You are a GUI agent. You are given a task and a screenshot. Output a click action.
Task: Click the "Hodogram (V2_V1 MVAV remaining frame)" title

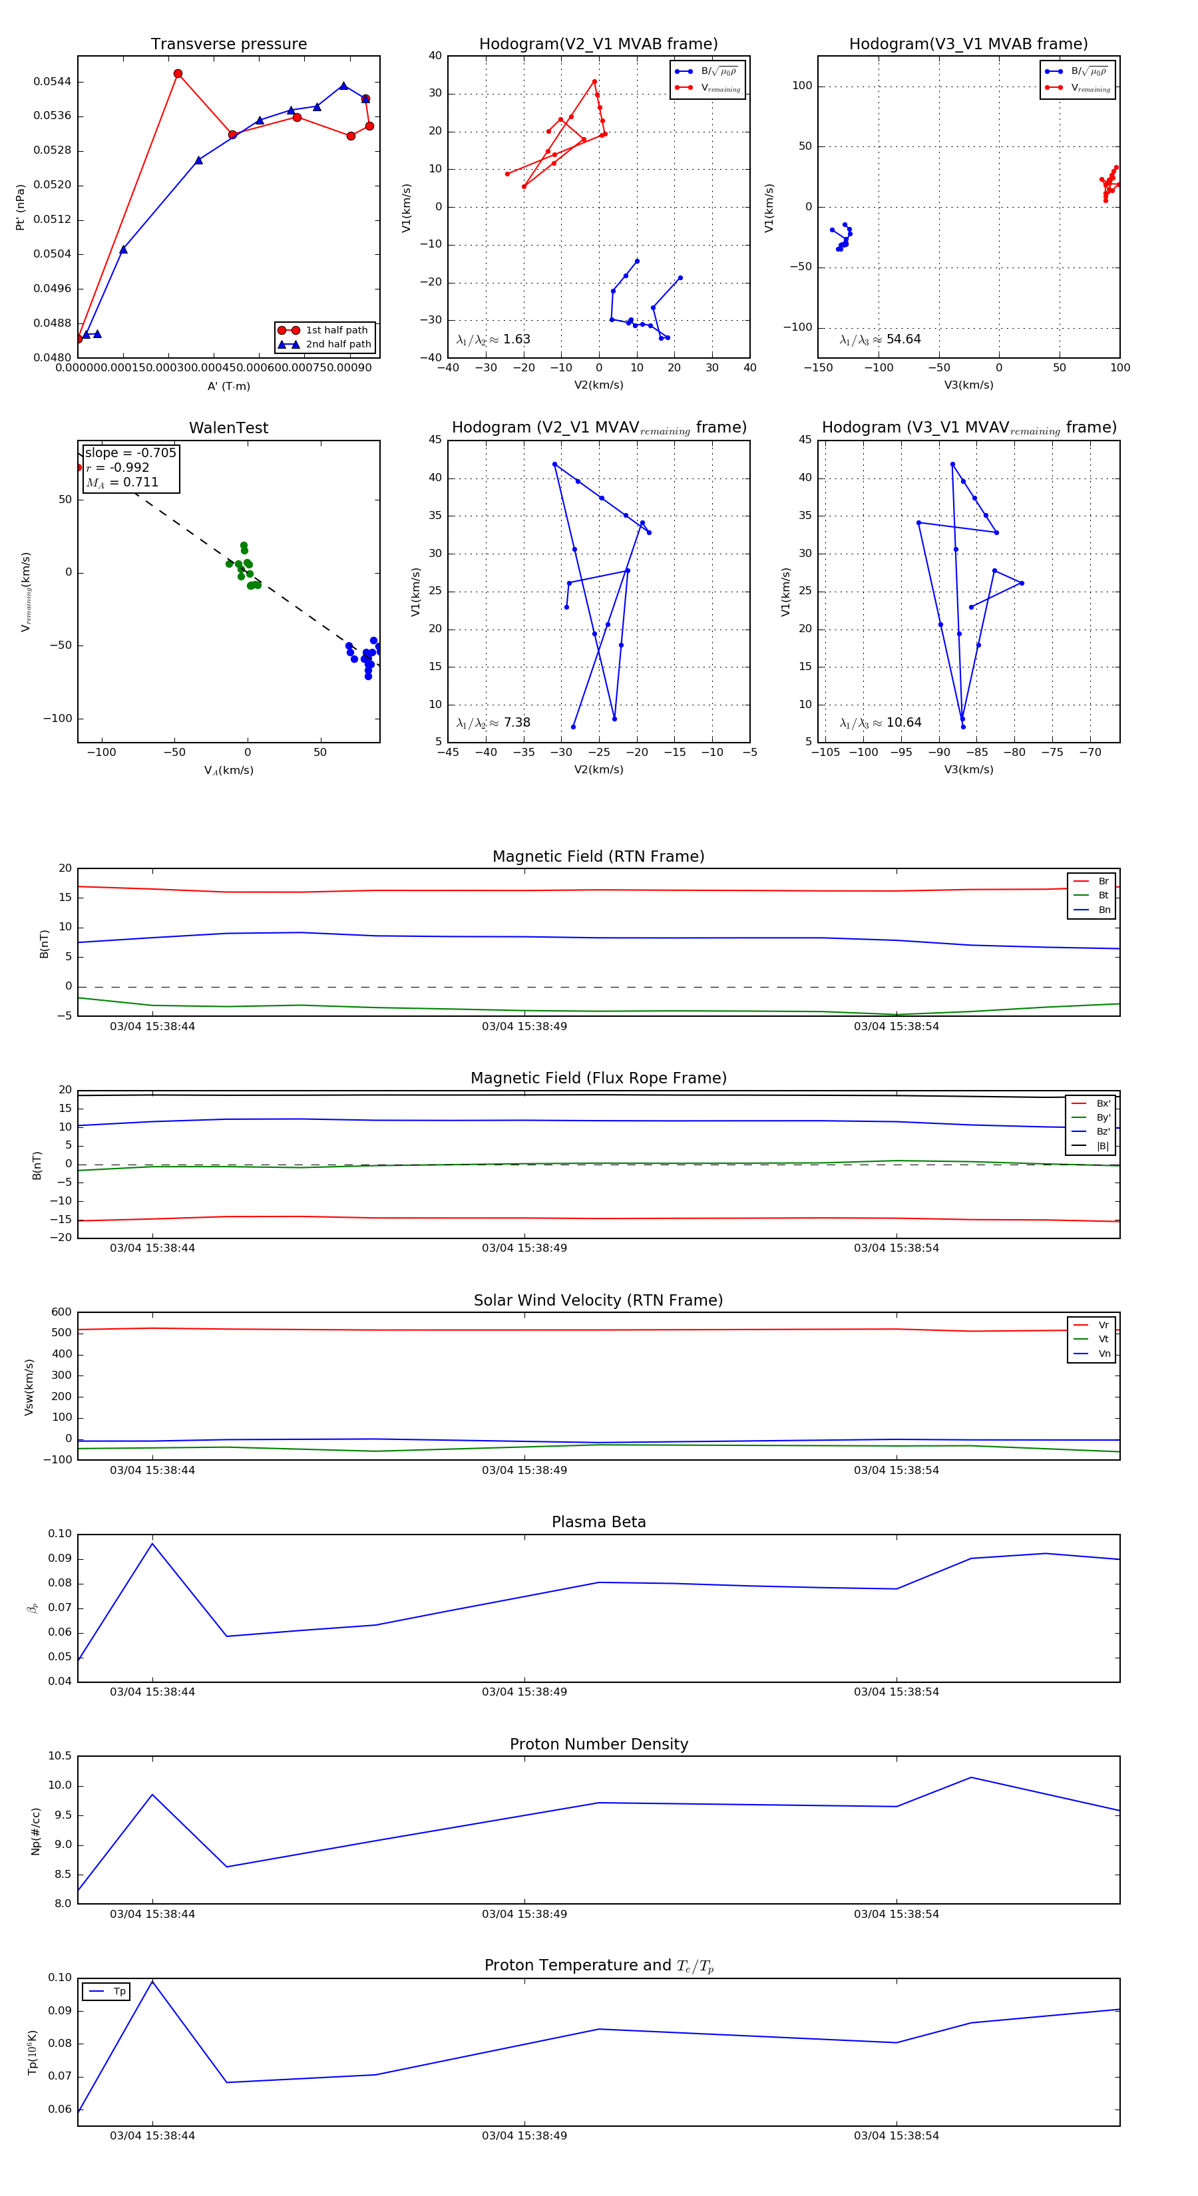(x=598, y=428)
